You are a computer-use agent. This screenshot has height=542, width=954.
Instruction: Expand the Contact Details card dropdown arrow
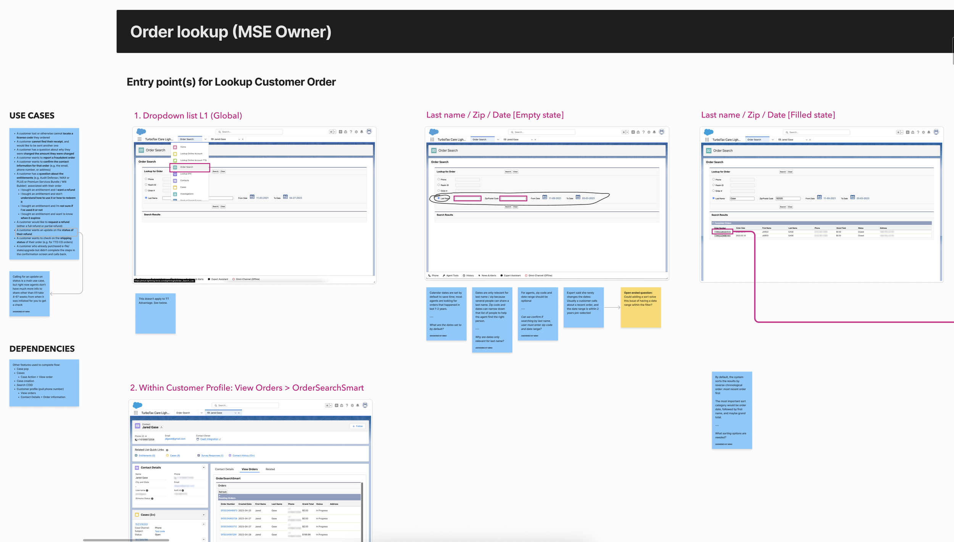click(x=204, y=468)
